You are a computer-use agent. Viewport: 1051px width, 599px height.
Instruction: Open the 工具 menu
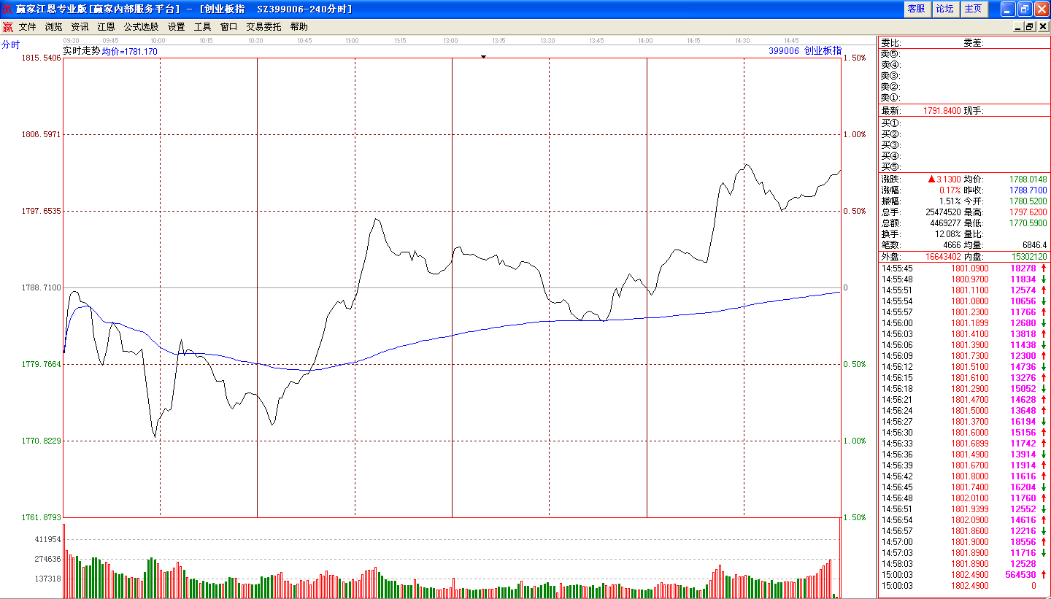coord(202,27)
